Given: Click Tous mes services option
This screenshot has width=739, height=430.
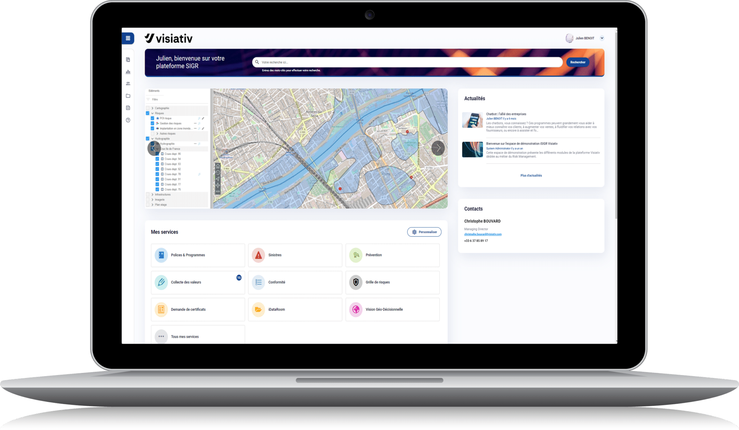Looking at the screenshot, I should [185, 336].
